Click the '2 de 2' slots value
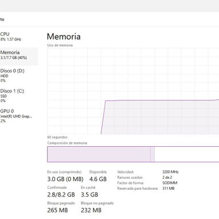Image resolution: width=219 pixels, height=219 pixels. click(x=167, y=177)
